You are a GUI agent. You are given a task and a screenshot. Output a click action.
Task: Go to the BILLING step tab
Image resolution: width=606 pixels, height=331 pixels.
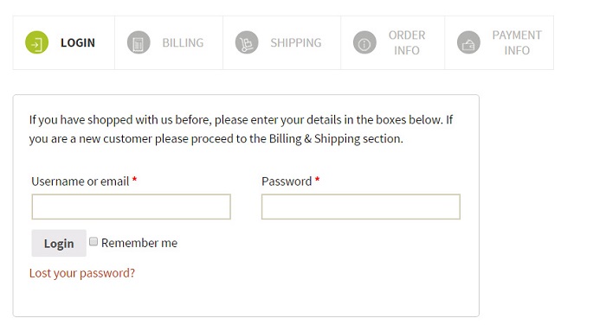(x=169, y=43)
